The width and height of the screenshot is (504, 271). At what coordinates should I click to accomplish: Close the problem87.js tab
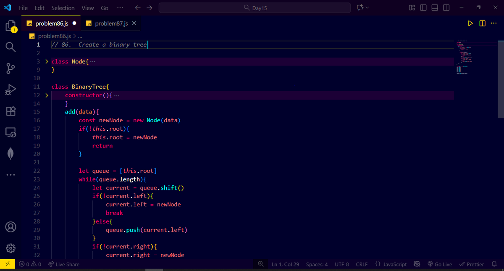[x=134, y=24]
